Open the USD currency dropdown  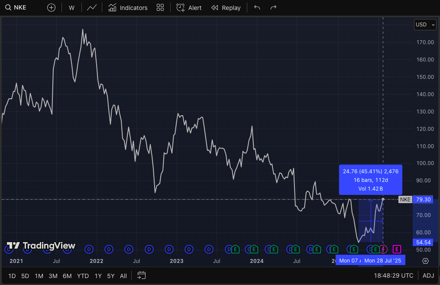tap(425, 25)
